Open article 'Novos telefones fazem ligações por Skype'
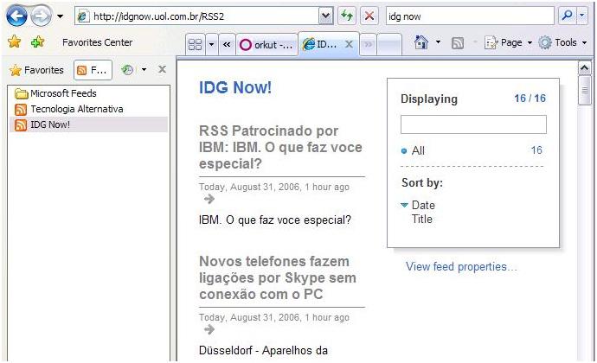Screen dimensions: 597x363 pyautogui.click(x=278, y=277)
